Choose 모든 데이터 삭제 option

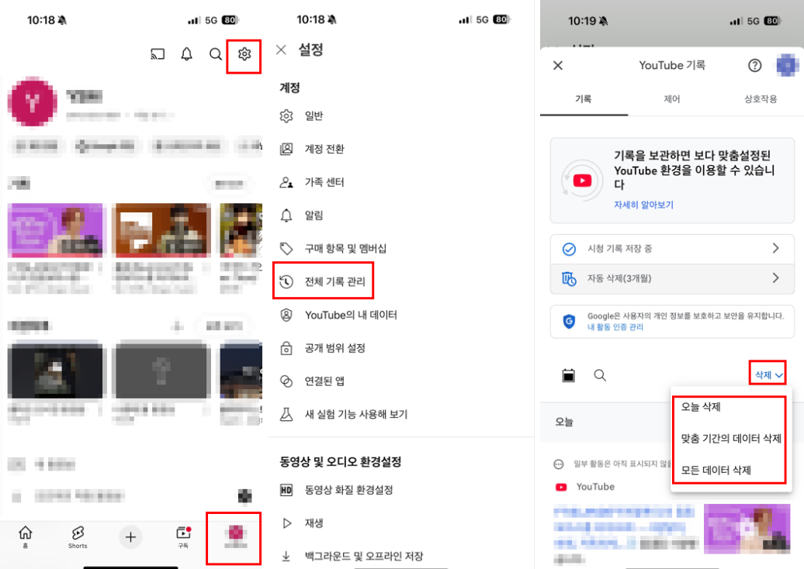click(716, 470)
